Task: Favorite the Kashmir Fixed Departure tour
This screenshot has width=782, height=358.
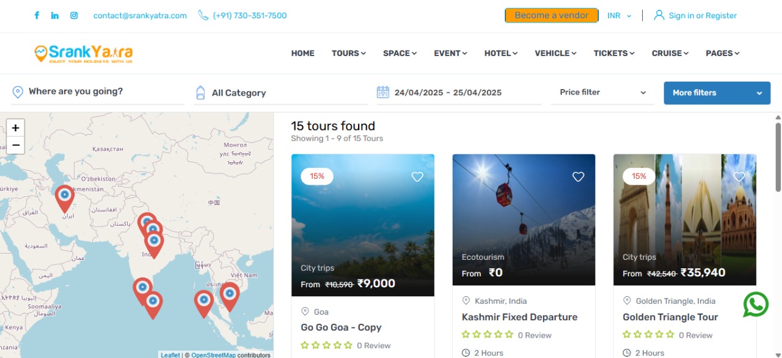Action: [x=578, y=177]
